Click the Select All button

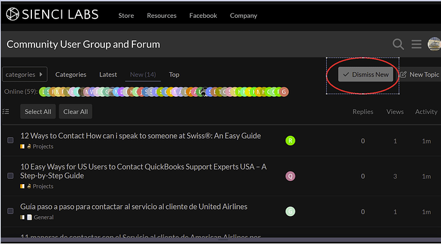(x=38, y=111)
